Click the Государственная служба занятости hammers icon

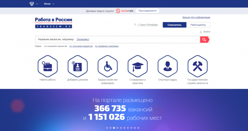coord(198,66)
